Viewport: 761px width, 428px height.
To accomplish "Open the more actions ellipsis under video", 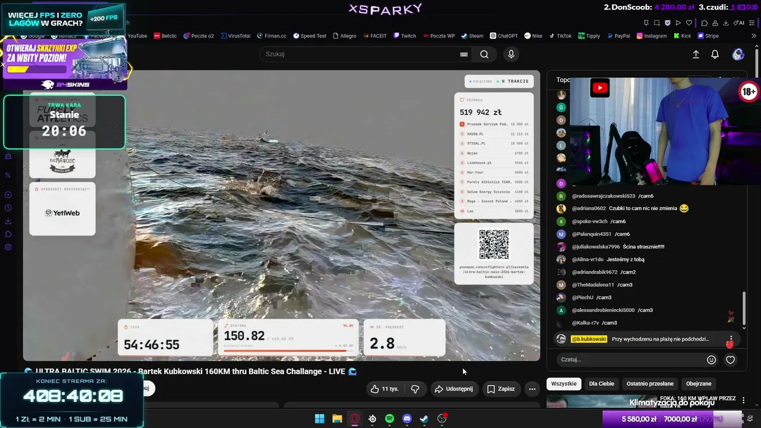I will point(532,389).
